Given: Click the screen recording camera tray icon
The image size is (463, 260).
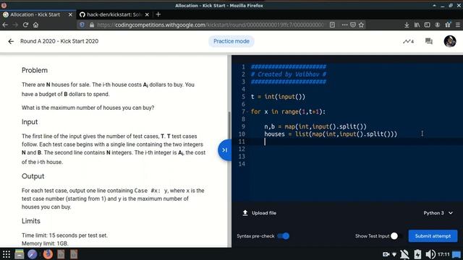Looking at the screenshot, I should 386,254.
